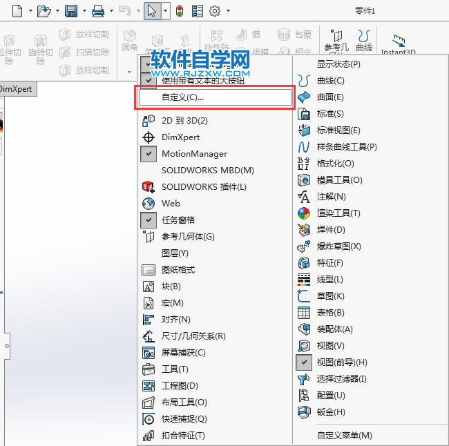Click the Rebuild traffic light icon

click(x=180, y=11)
